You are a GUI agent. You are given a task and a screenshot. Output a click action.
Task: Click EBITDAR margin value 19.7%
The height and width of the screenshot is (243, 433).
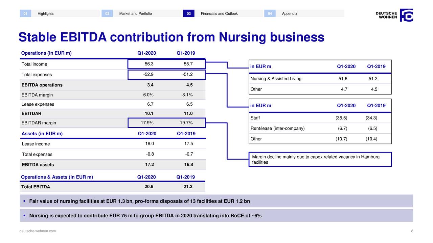tap(186, 123)
